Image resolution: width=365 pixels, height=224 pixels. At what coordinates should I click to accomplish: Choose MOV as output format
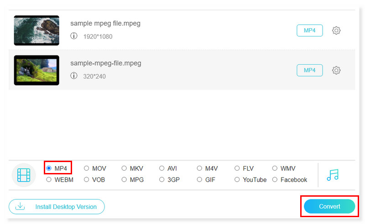(87, 168)
